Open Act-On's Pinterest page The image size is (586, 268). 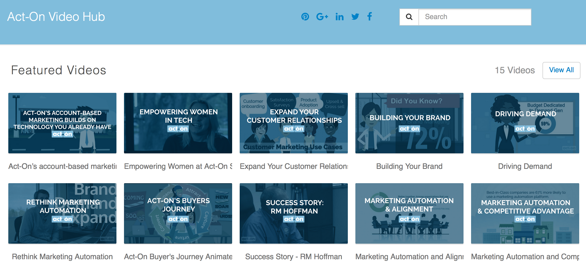pos(305,17)
